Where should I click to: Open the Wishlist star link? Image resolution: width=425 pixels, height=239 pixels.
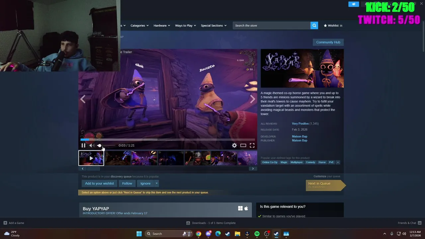tap(333, 26)
